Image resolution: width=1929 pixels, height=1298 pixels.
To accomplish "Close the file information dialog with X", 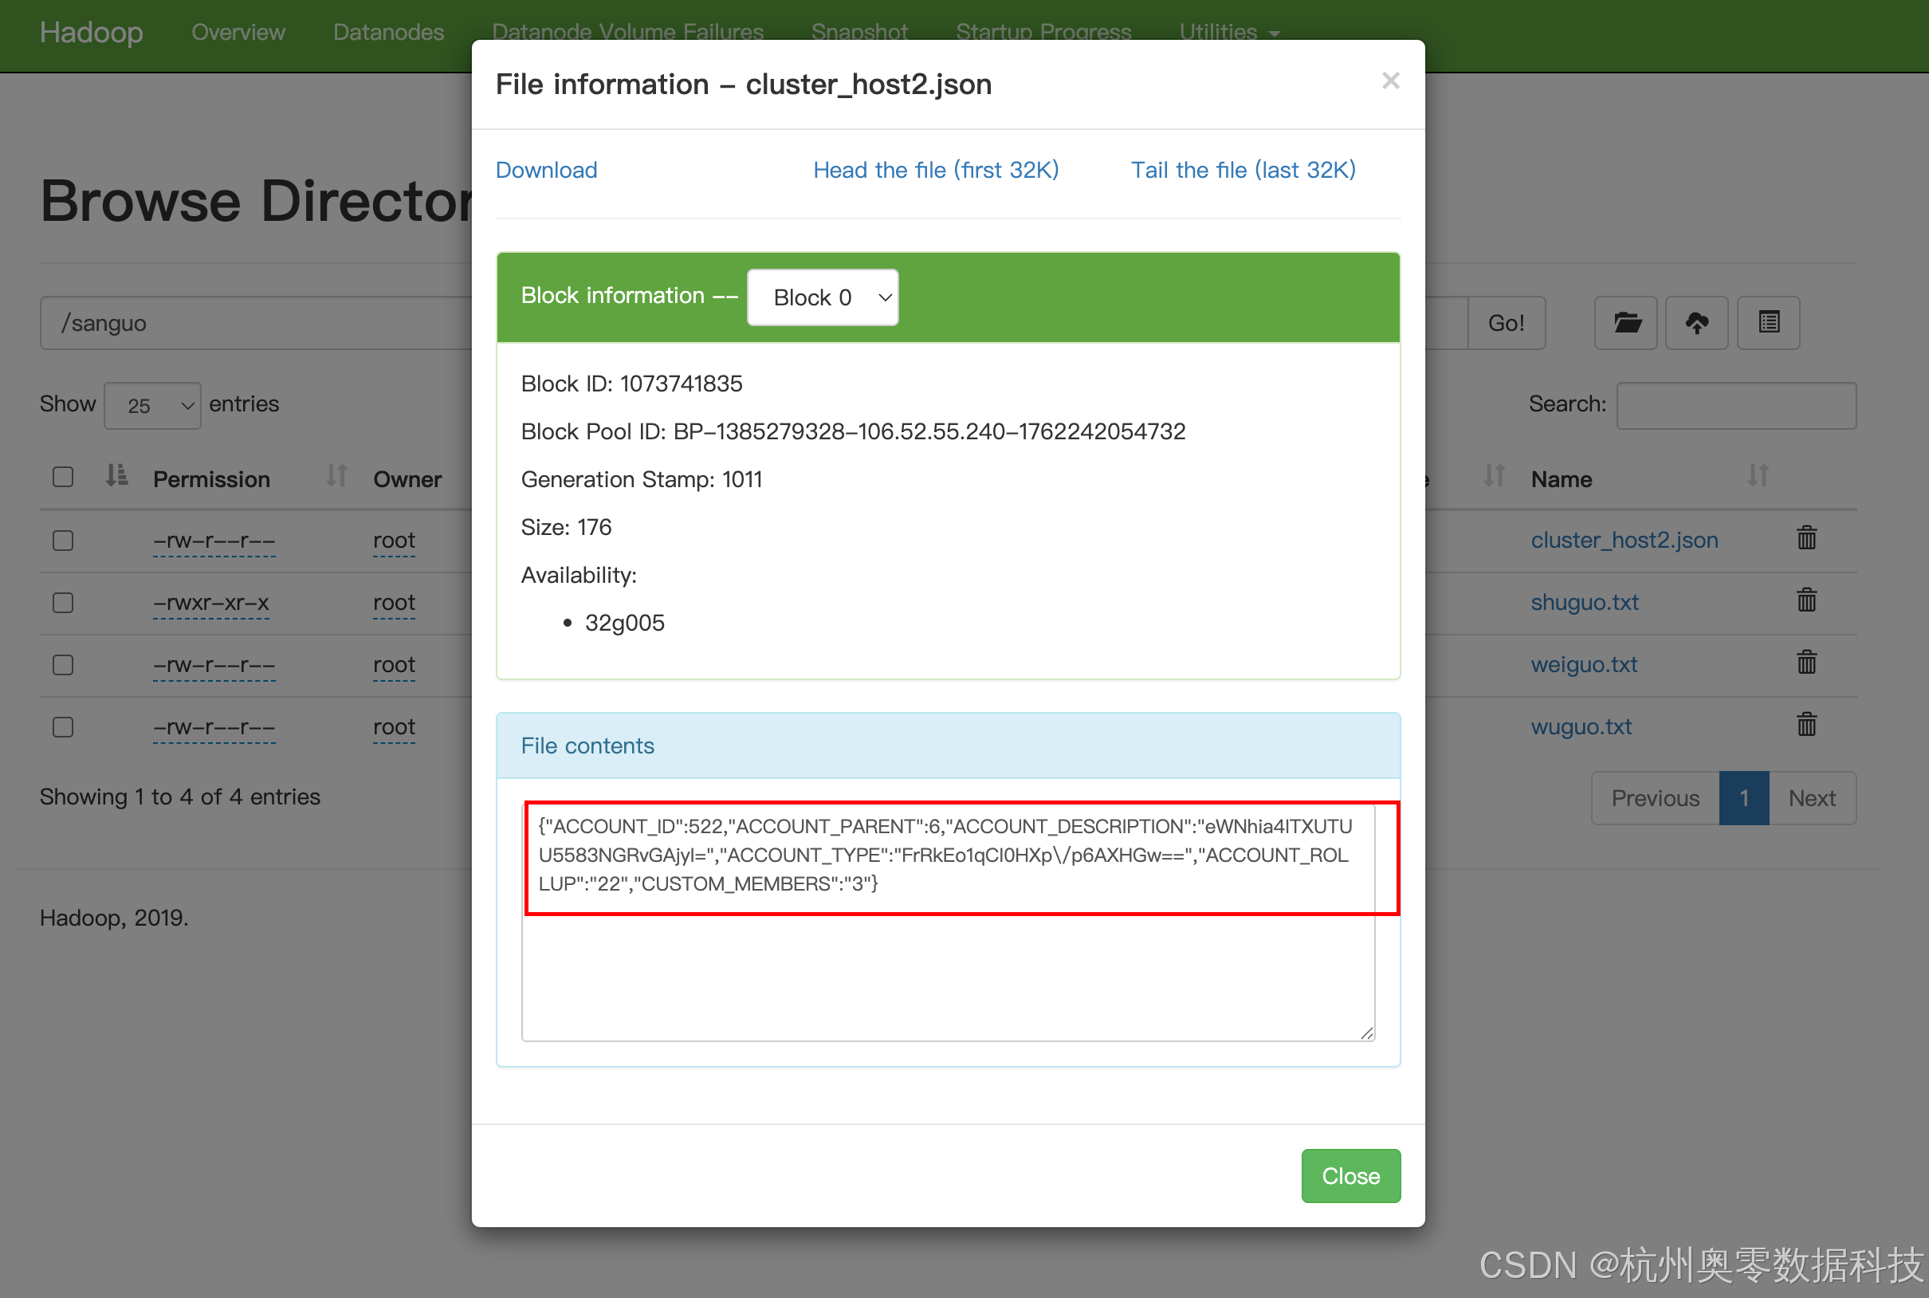I will point(1390,81).
